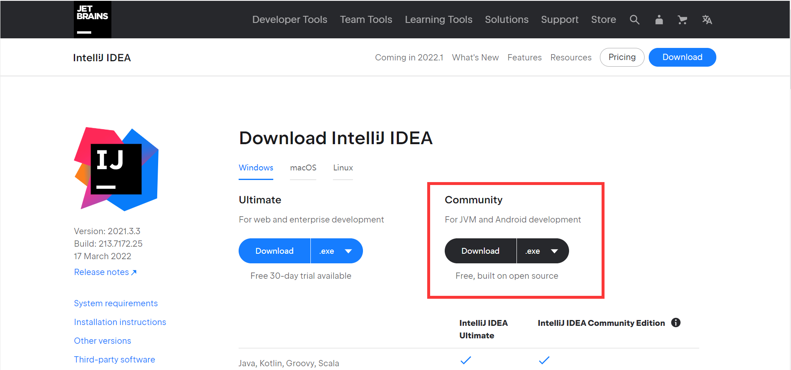Open the Release notes link

(x=105, y=272)
